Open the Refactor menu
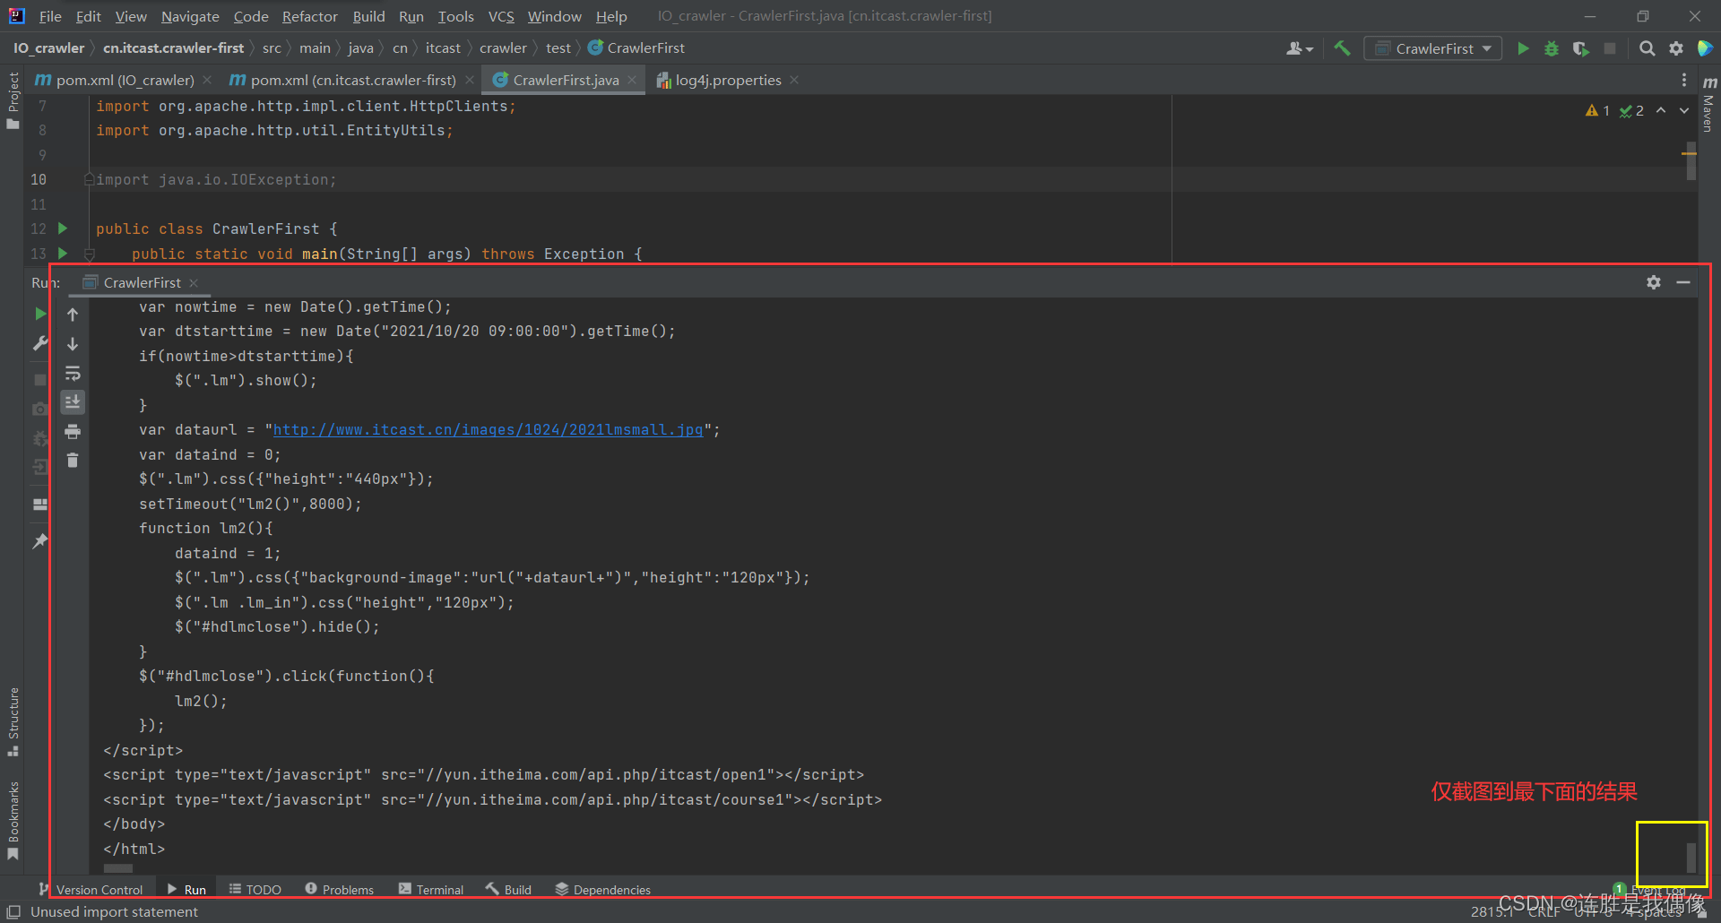1721x923 pixels. (x=310, y=16)
